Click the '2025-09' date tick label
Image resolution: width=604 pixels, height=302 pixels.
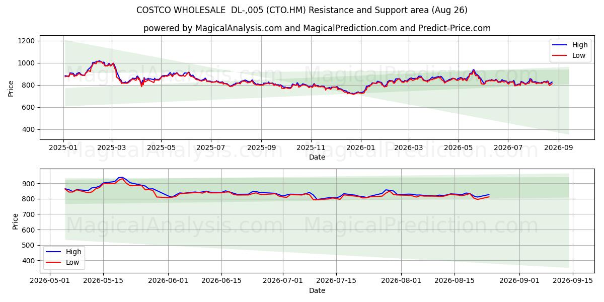(261, 148)
